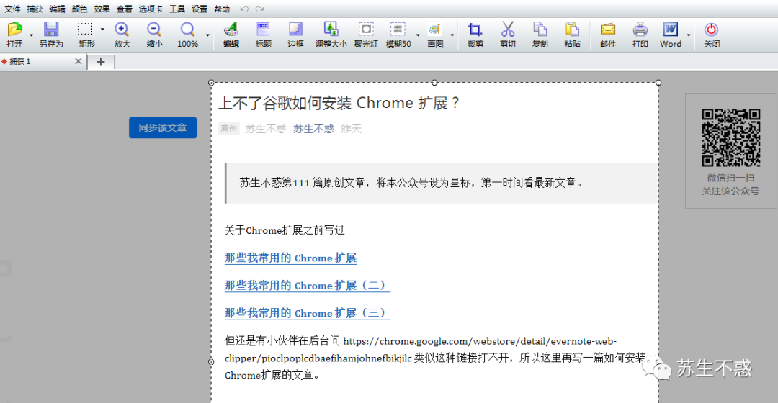Click the grey author name 苏生不惑

(266, 129)
